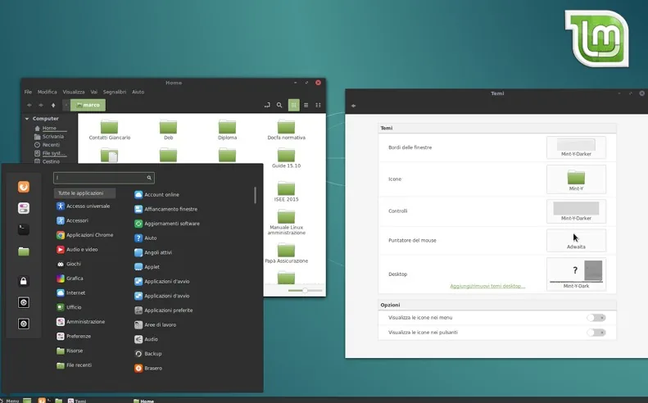Collapse the Computer section in sidebar
This screenshot has height=403, width=648.
tap(27, 119)
